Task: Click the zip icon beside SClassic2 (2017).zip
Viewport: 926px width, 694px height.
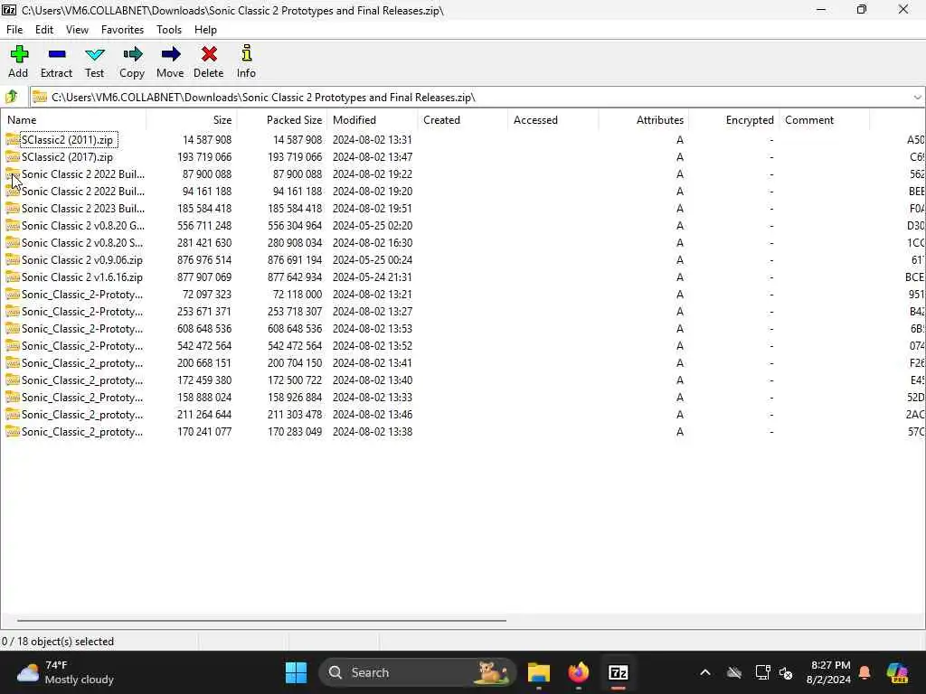Action: [x=13, y=157]
